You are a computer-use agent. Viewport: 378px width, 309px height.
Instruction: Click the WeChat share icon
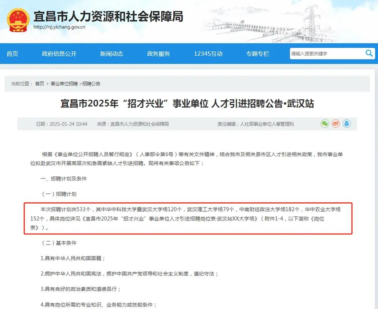(324, 124)
